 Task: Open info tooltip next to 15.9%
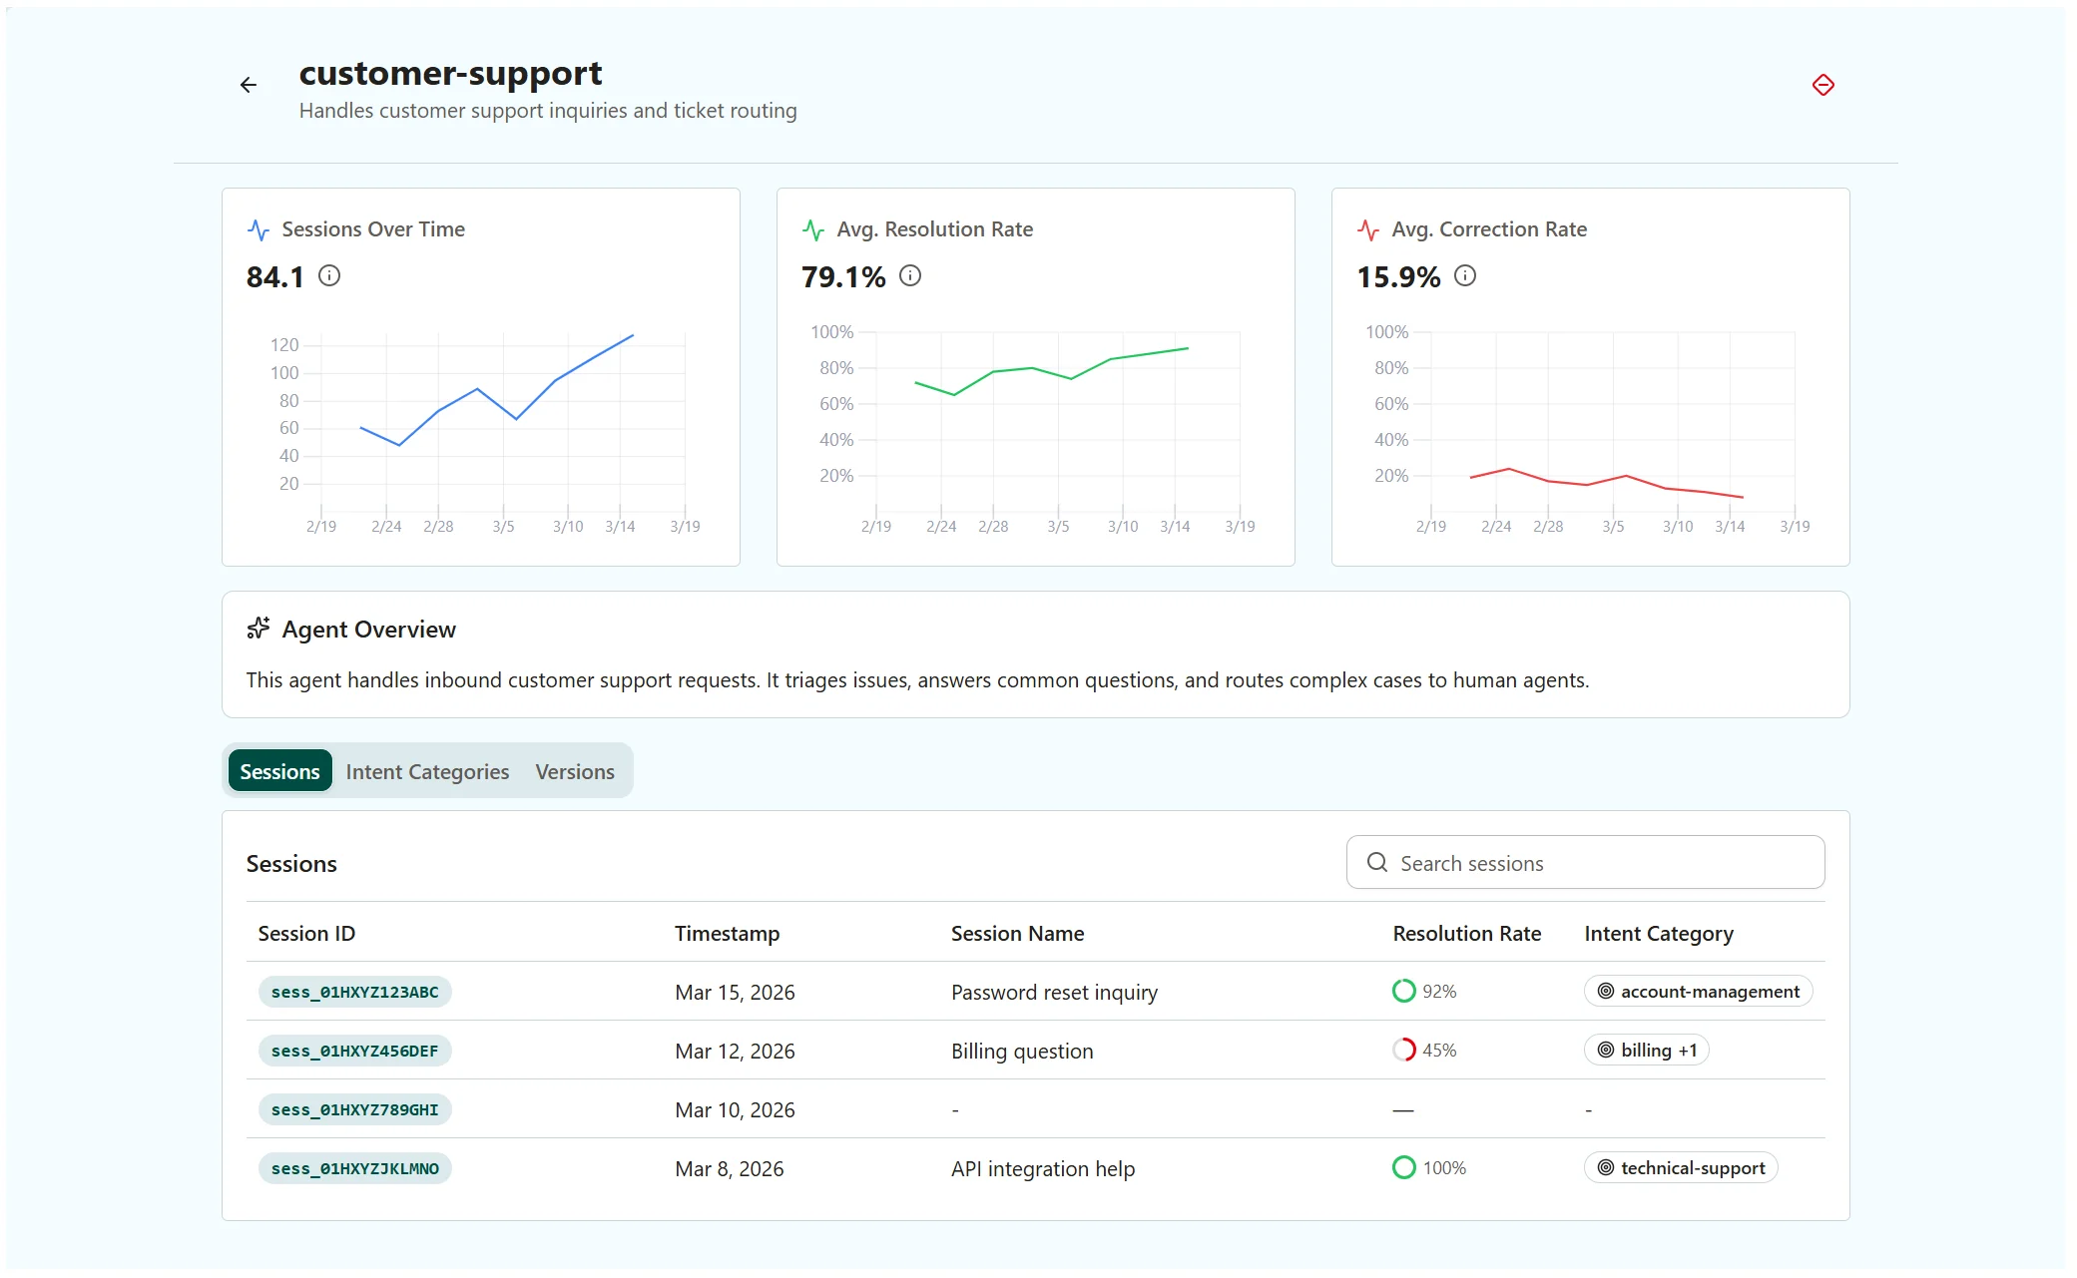(1465, 276)
